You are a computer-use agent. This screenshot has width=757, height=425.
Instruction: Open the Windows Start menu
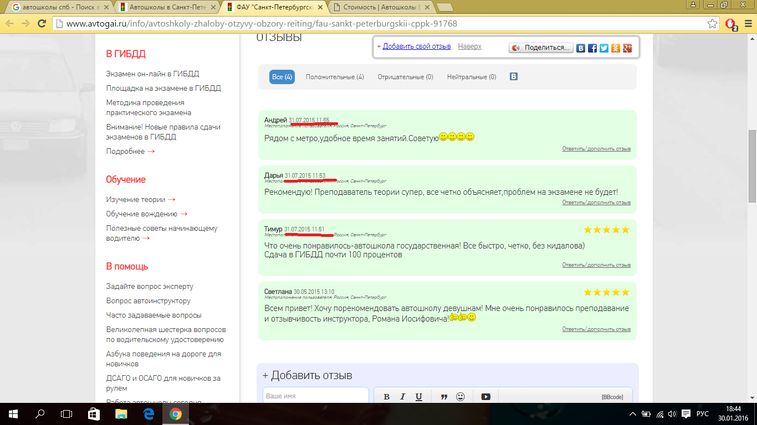[x=13, y=414]
